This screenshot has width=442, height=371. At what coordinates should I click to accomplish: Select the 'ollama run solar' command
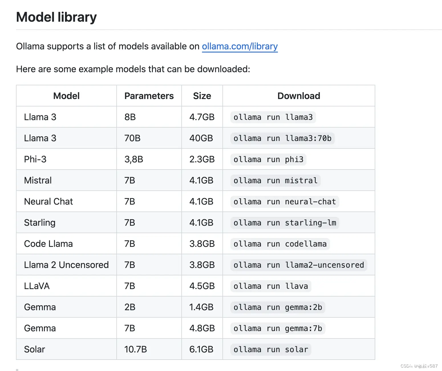(x=271, y=350)
